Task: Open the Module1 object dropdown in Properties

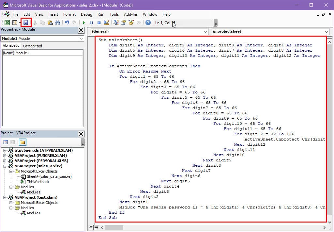Action: 81,39
